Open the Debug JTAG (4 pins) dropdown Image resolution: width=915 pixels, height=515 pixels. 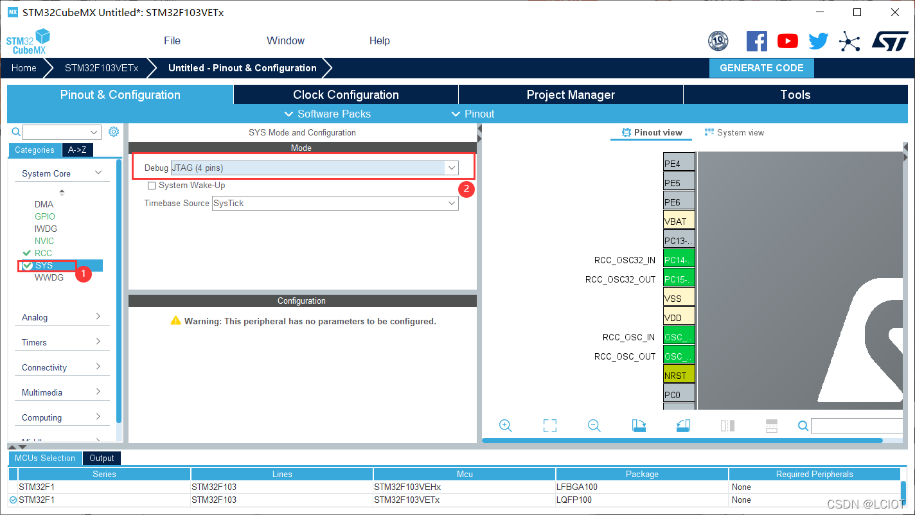point(315,168)
